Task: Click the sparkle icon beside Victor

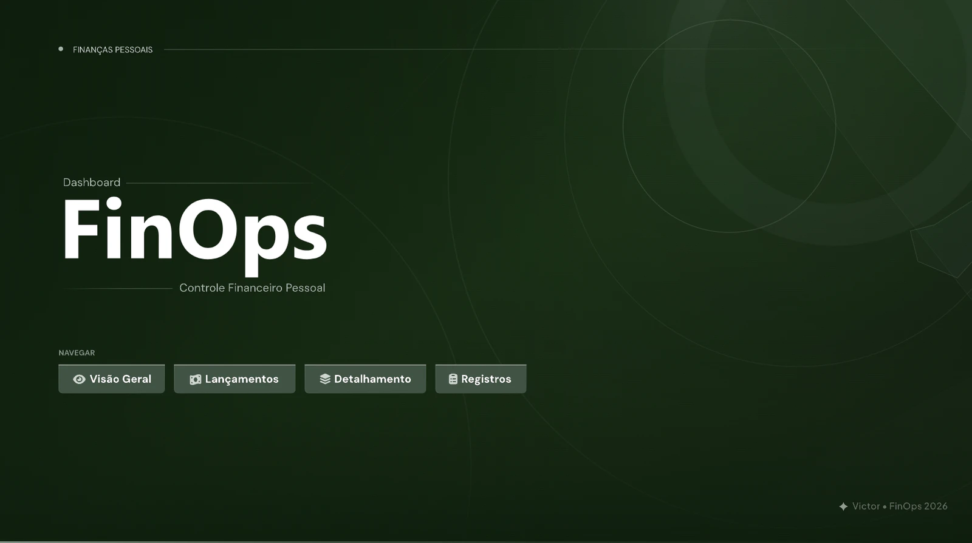Action: click(x=843, y=507)
